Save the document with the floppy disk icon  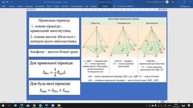[x=3, y=2]
